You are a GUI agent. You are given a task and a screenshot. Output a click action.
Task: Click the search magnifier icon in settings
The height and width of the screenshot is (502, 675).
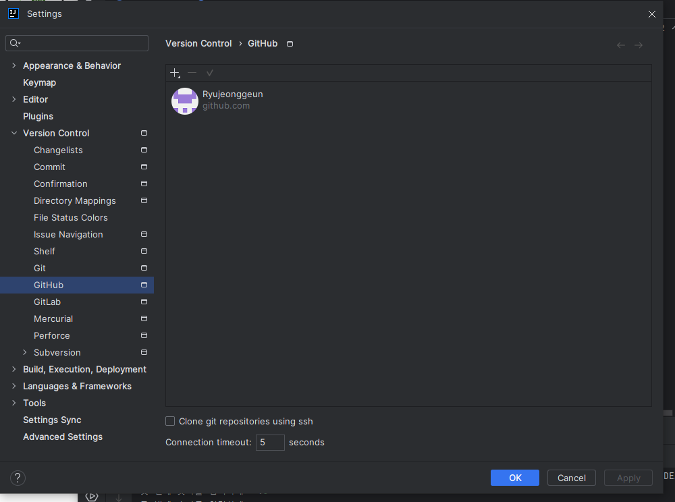pos(15,43)
